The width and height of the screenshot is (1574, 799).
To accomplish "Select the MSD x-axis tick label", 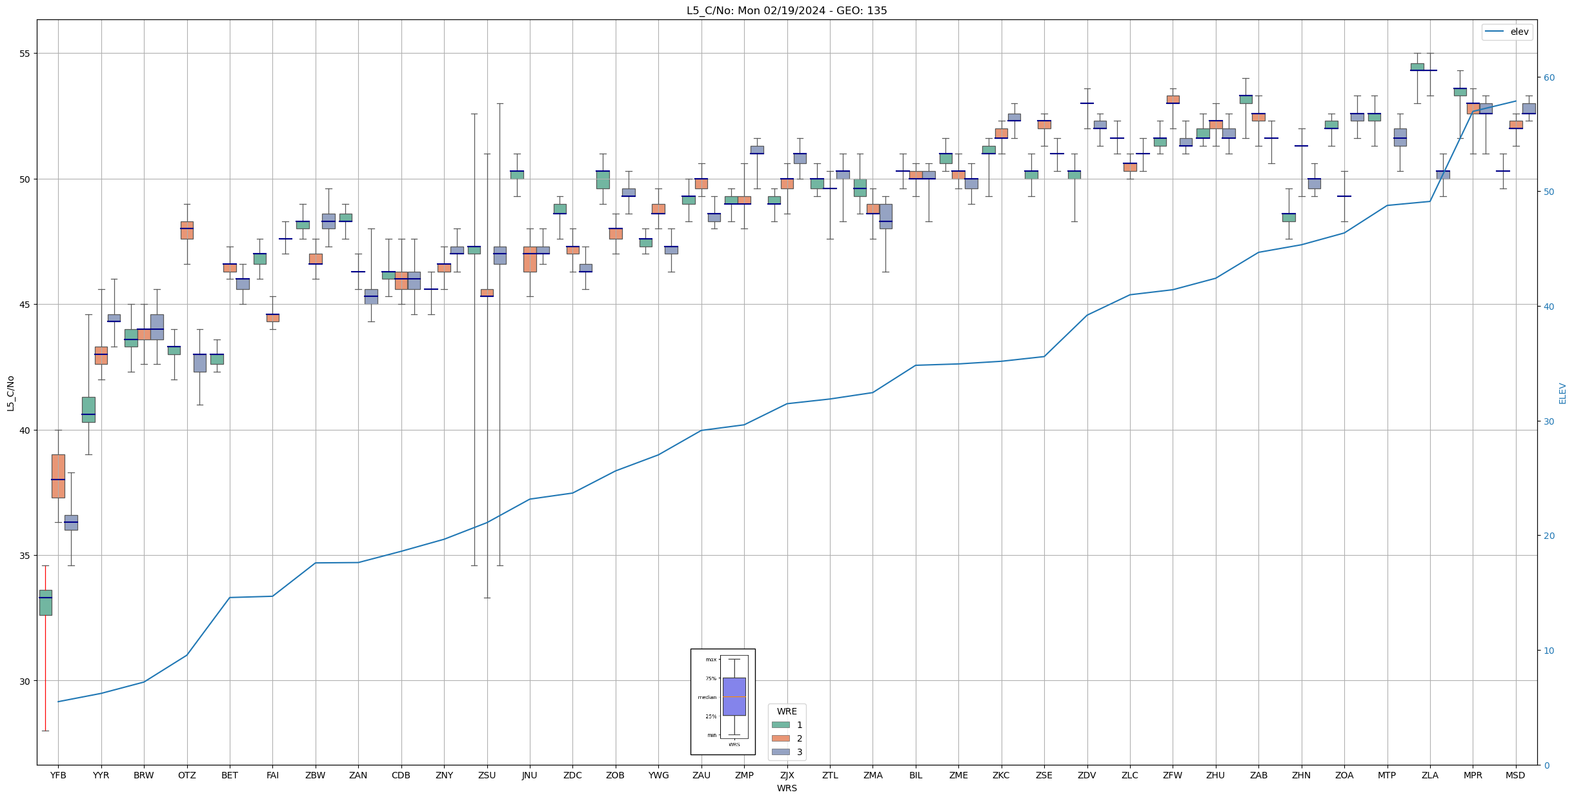I will pos(1515,775).
